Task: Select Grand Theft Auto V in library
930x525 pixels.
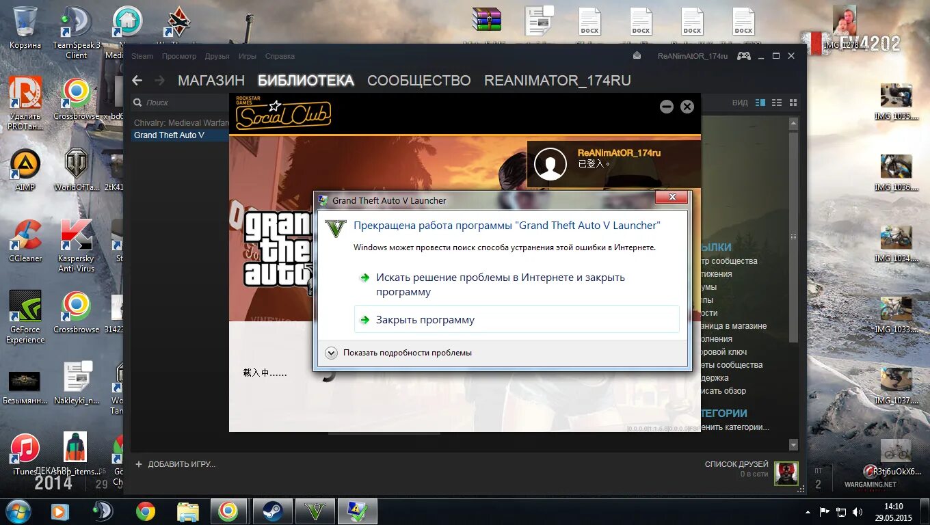Action: coord(180,135)
